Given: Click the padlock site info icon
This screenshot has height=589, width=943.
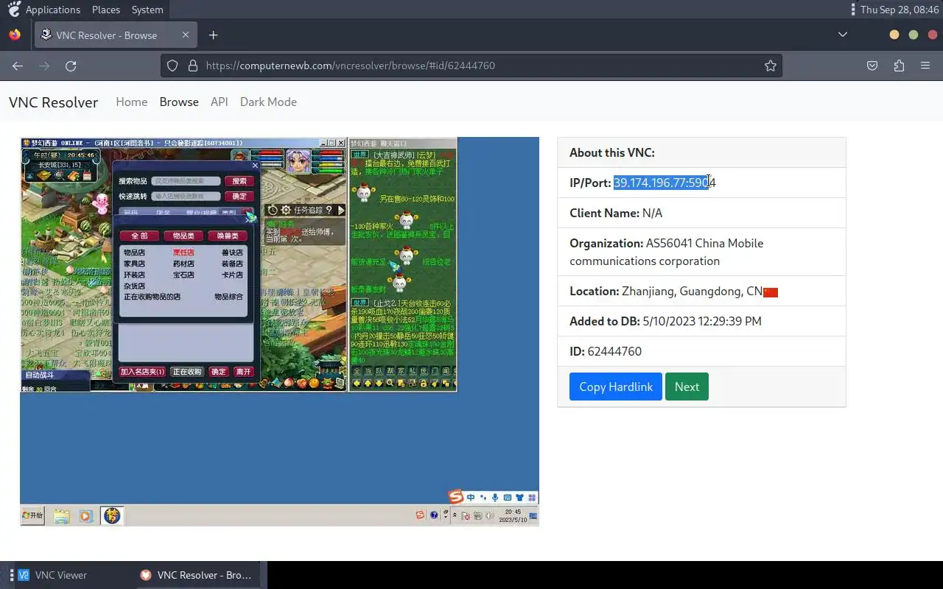Looking at the screenshot, I should [x=193, y=66].
